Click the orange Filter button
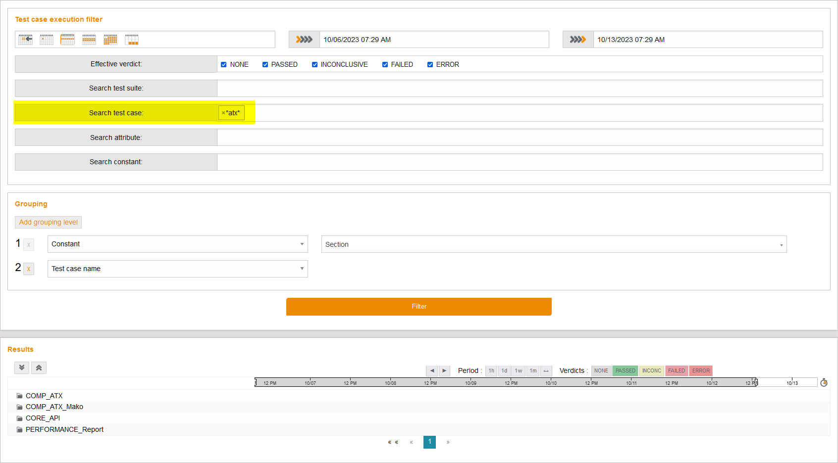Viewport: 838px width, 463px height. tap(419, 307)
